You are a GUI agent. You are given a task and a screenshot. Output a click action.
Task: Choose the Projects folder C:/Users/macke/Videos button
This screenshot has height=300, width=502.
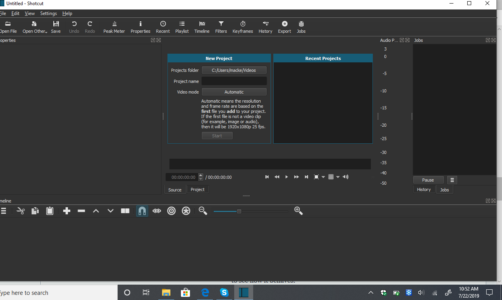click(x=234, y=70)
